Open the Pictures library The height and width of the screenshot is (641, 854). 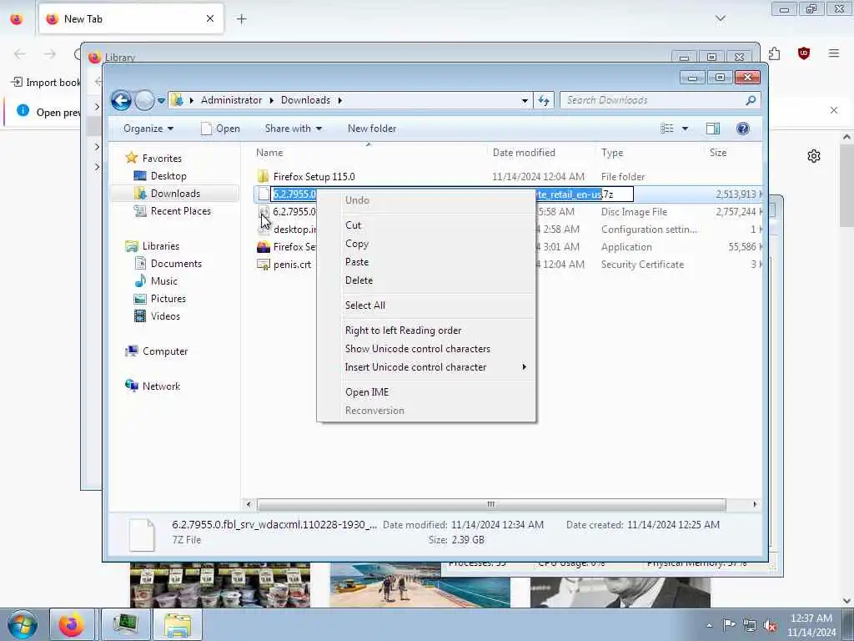tap(168, 299)
